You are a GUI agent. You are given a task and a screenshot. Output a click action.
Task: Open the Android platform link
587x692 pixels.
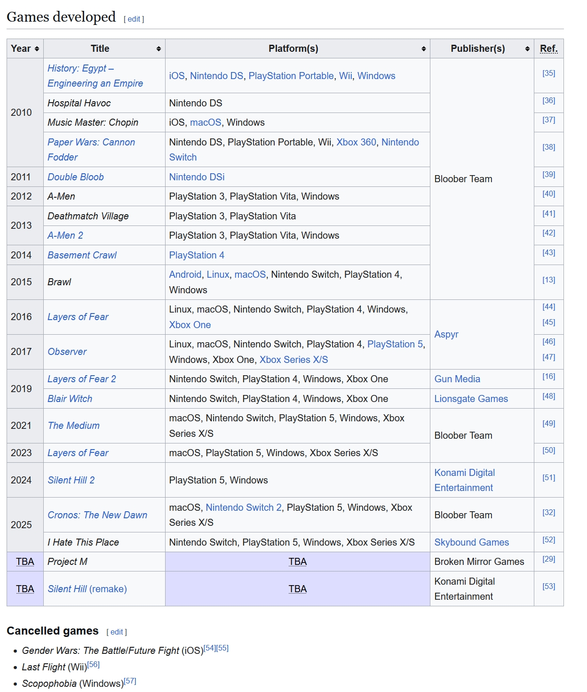pos(185,274)
